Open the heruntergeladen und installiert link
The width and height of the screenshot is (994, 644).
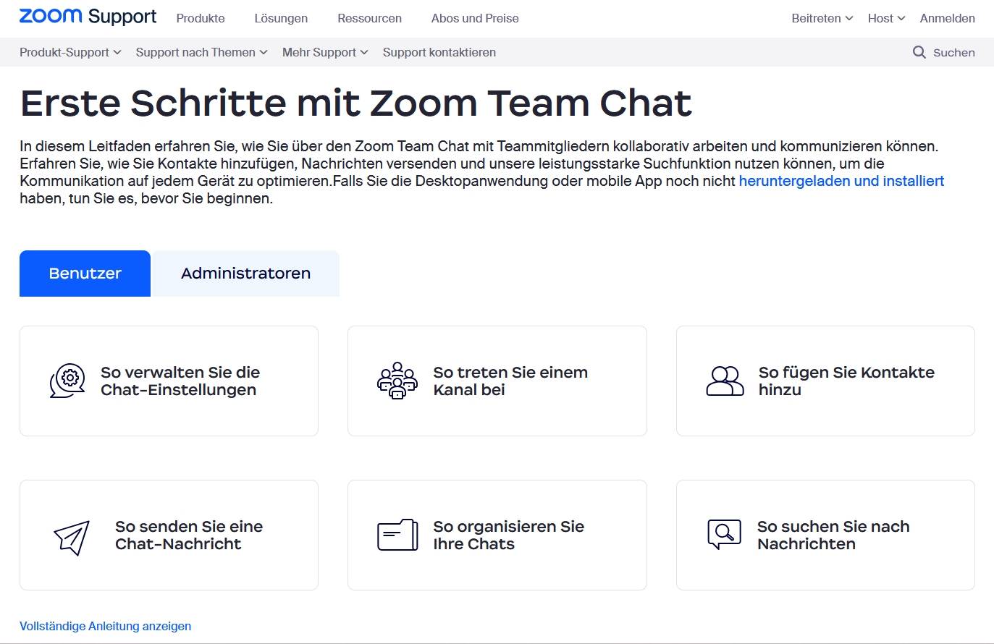pyautogui.click(x=841, y=181)
